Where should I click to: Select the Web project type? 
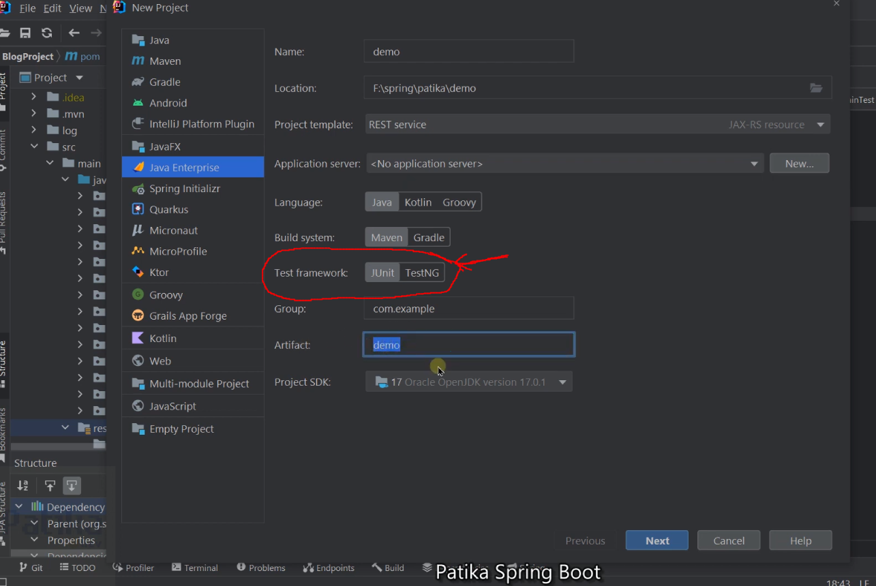coord(192,361)
